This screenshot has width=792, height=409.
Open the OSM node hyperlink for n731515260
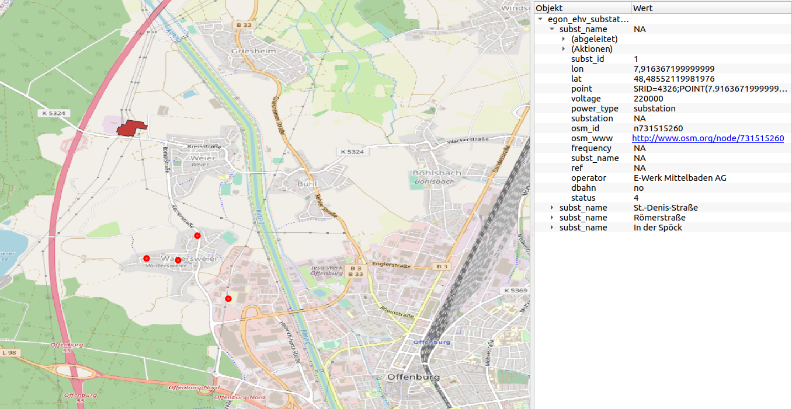pyautogui.click(x=707, y=138)
